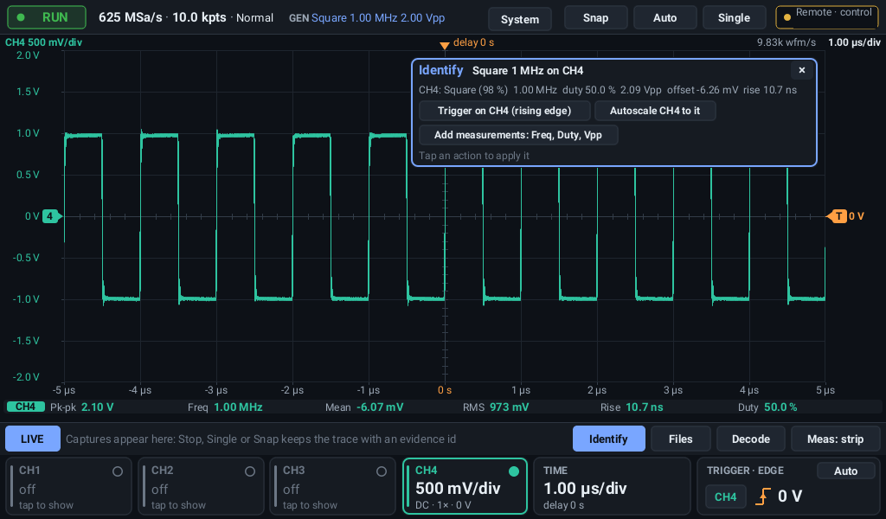Screen dimensions: 886x519
Task: Open the TIME 1.00 µs/div settings
Action: [x=612, y=486]
